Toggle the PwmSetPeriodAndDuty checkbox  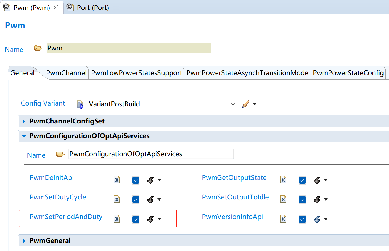pyautogui.click(x=136, y=219)
